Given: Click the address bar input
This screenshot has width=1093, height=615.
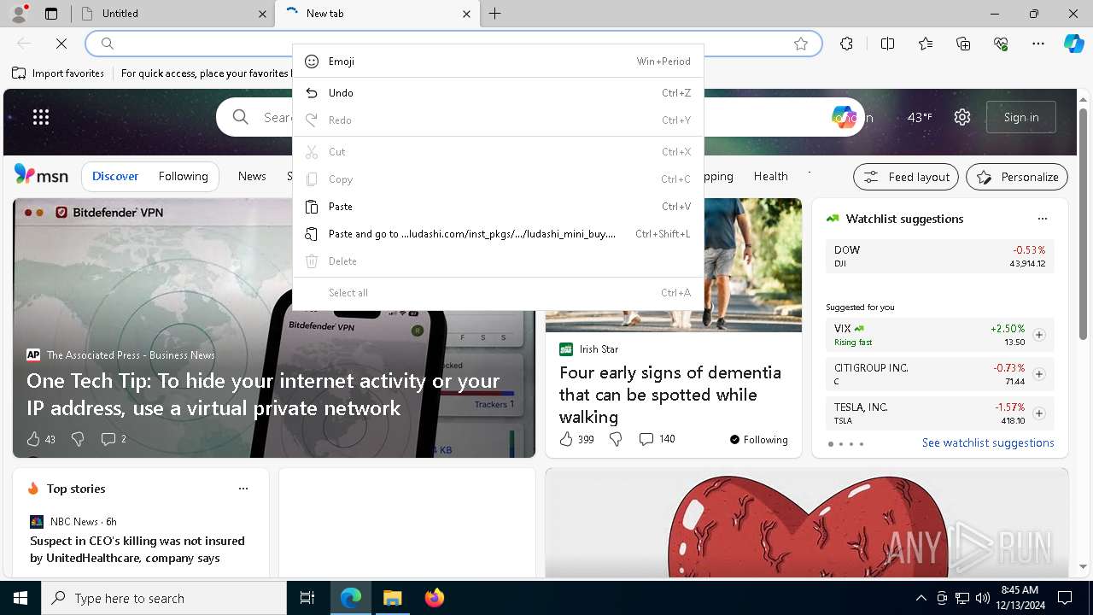Looking at the screenshot, I should point(453,44).
